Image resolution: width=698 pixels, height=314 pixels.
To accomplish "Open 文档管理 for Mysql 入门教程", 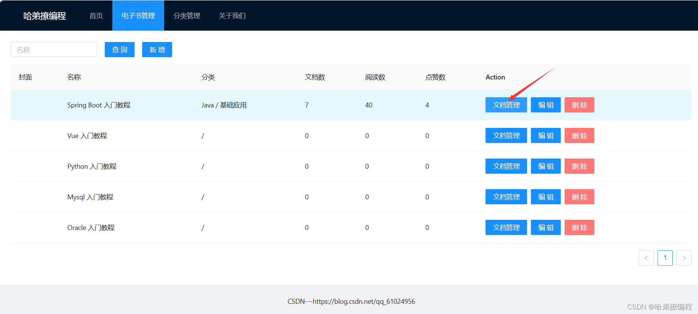I will (x=506, y=197).
